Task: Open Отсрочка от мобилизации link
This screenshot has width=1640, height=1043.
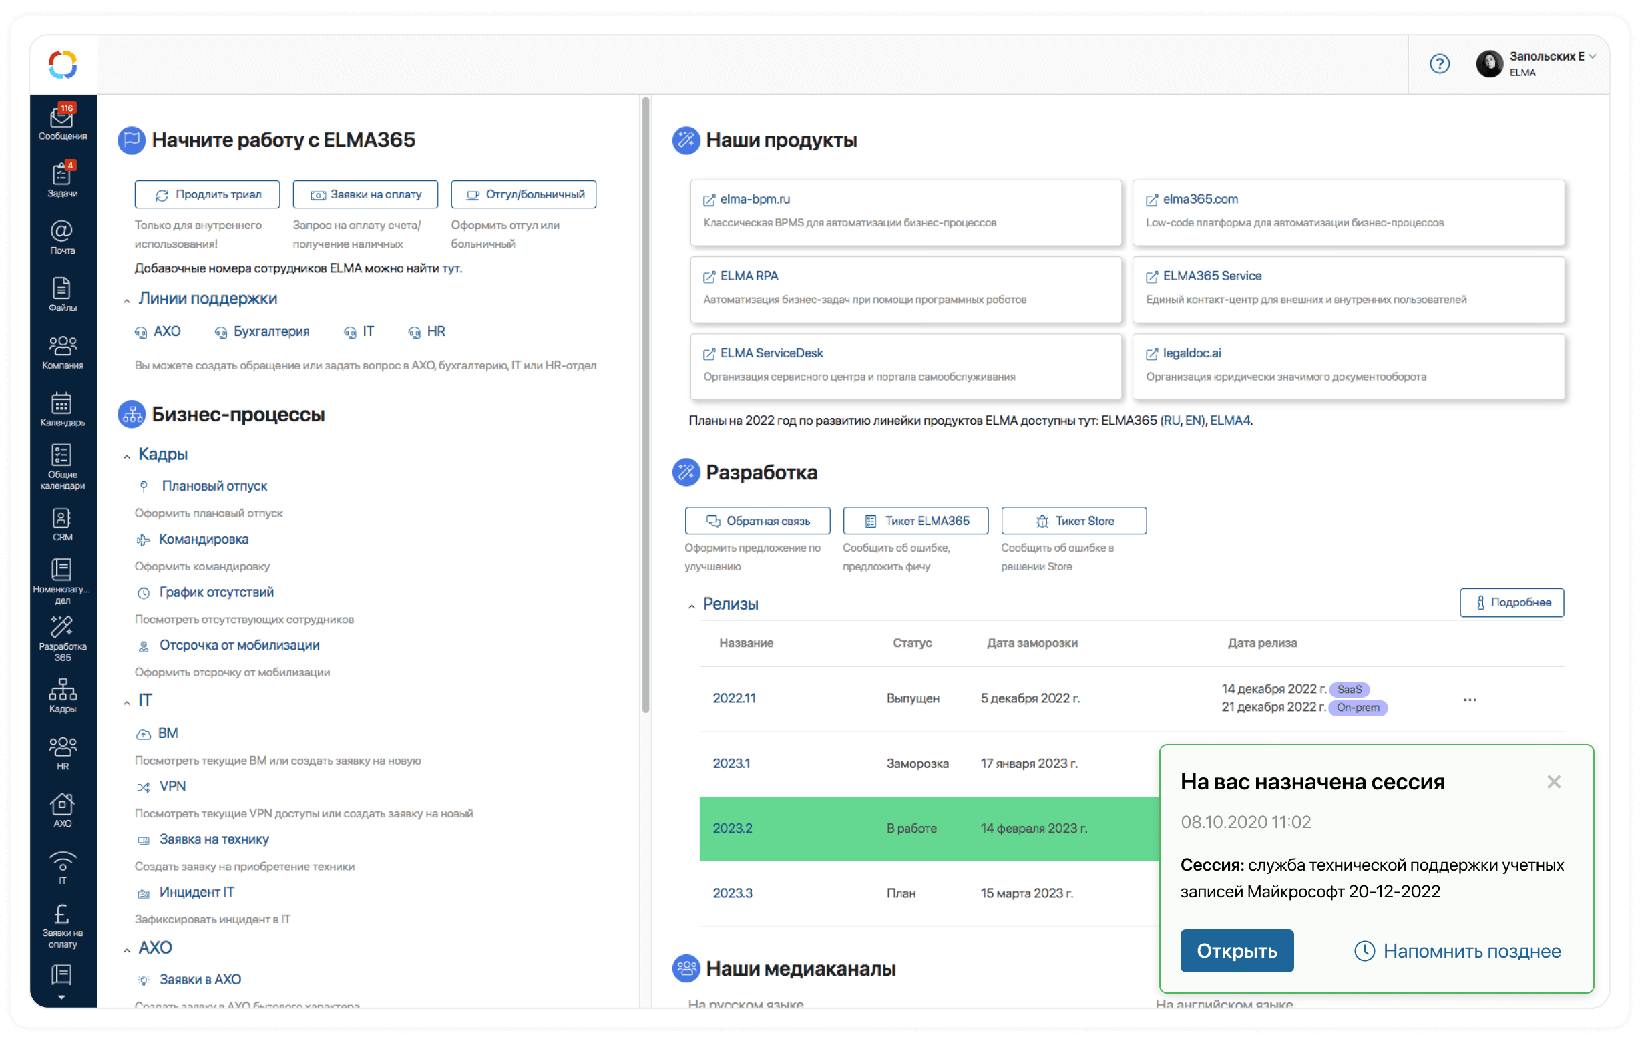Action: [239, 645]
